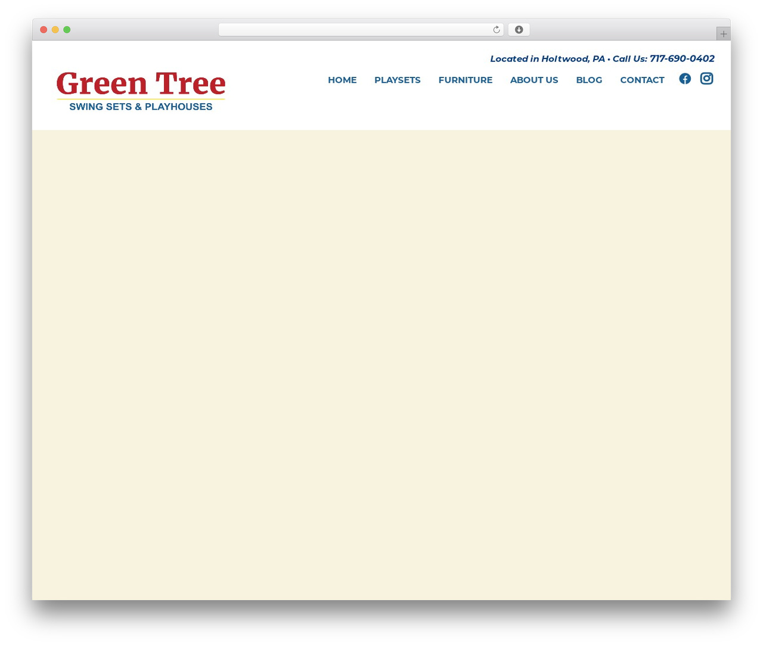Visit the Blog page
The width and height of the screenshot is (763, 646).
(589, 80)
